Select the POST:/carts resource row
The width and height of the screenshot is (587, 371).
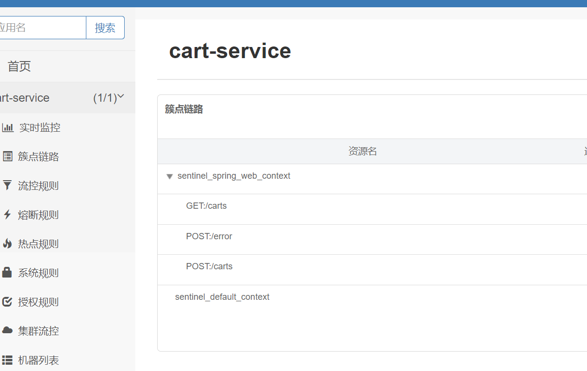click(x=209, y=266)
